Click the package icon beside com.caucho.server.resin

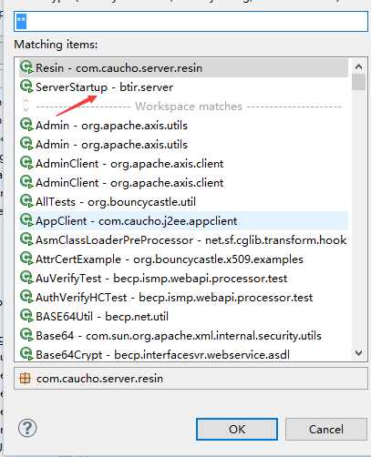click(25, 379)
